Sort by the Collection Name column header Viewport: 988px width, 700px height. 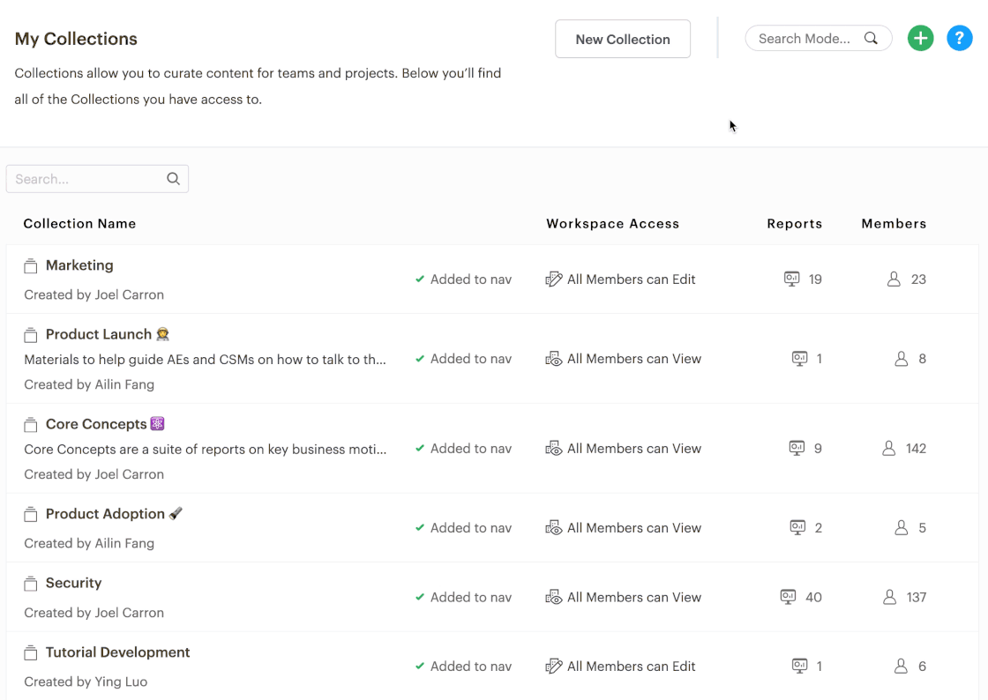79,223
